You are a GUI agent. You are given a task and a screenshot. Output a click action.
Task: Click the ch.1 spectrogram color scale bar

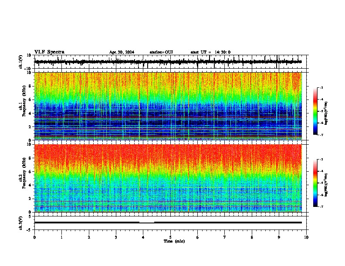point(315,111)
